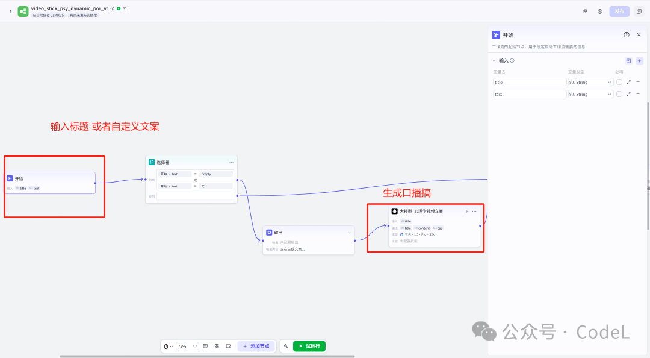
Task: Go back using the header arrow
Action: pyautogui.click(x=10, y=11)
